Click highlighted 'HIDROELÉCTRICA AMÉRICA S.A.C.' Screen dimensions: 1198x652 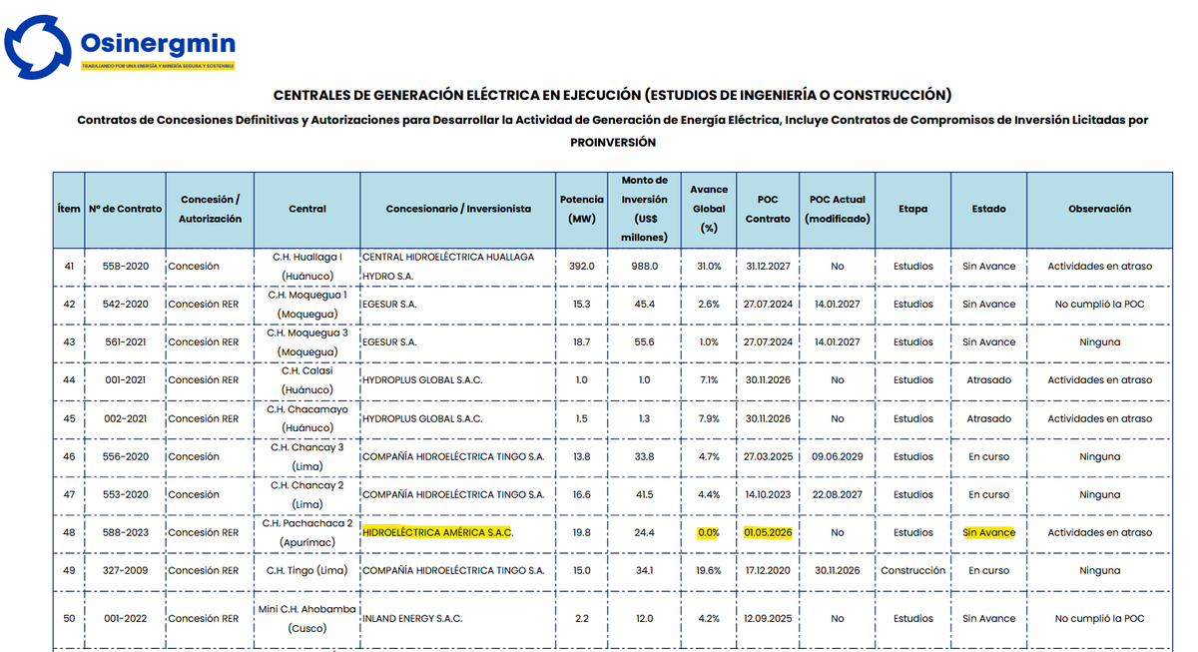pyautogui.click(x=437, y=533)
